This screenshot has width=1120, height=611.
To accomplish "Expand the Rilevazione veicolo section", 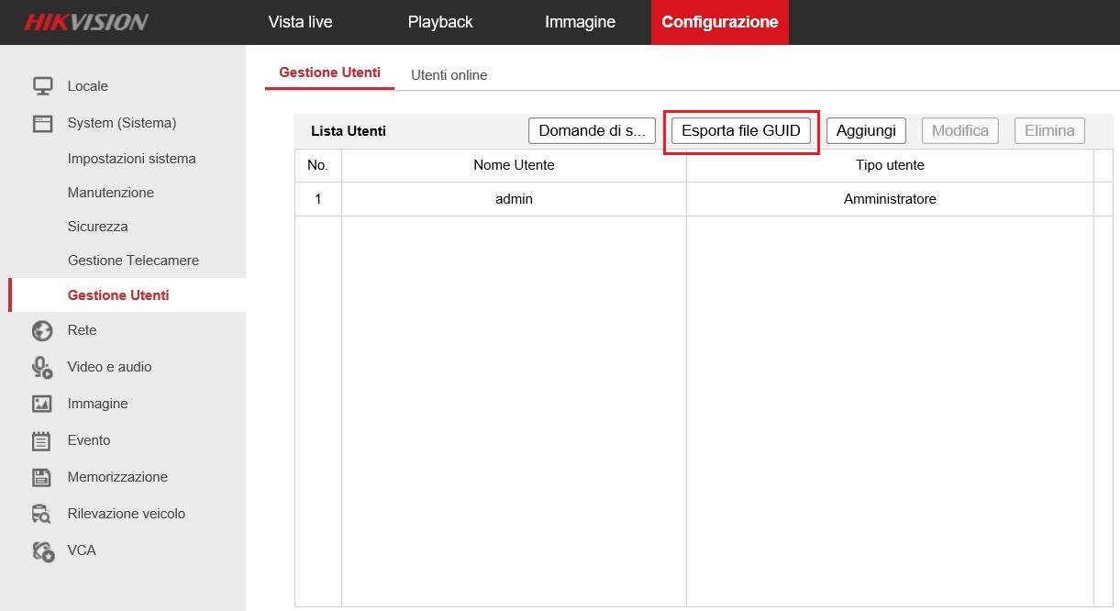I will [x=127, y=514].
